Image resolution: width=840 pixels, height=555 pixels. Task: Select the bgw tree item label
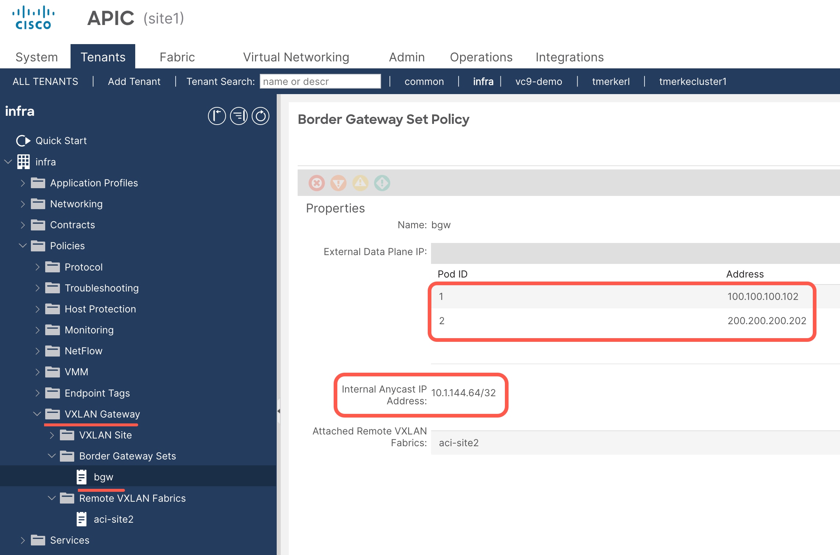pos(104,477)
